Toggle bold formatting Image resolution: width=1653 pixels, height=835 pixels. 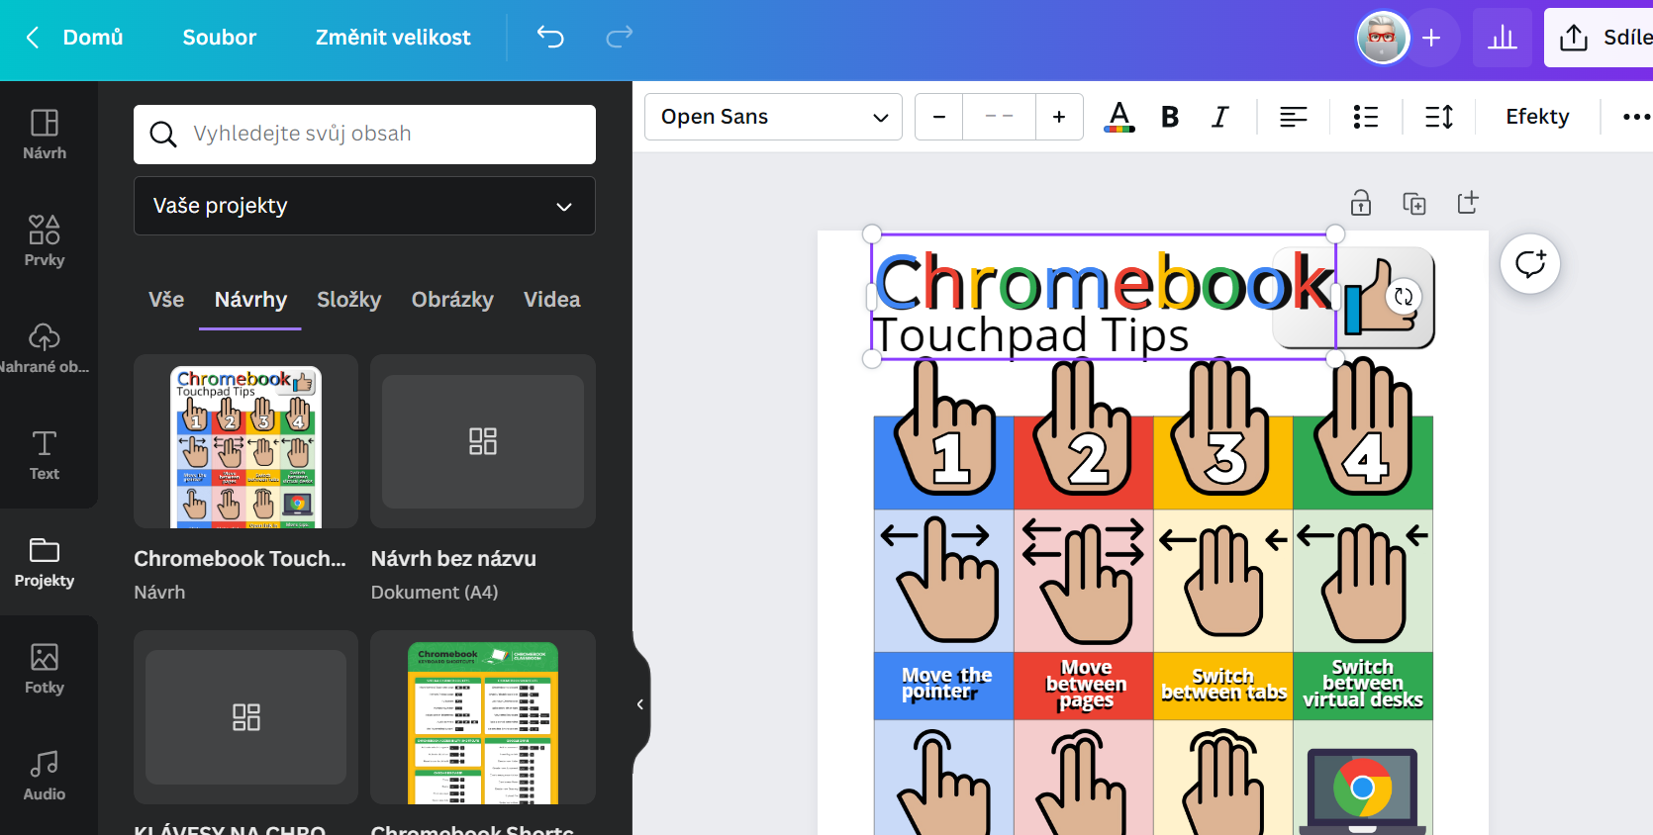tap(1170, 117)
